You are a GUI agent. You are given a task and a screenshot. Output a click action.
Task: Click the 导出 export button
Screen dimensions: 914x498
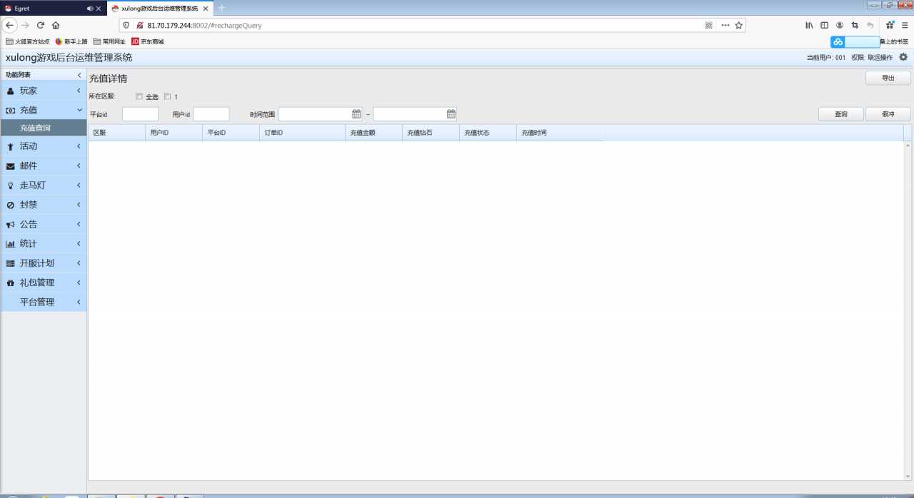click(x=888, y=78)
